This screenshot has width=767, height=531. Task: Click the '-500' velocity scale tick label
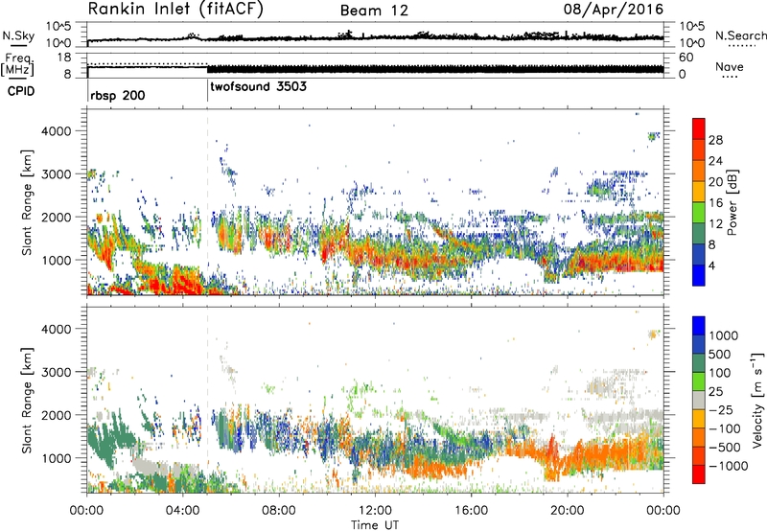click(725, 447)
